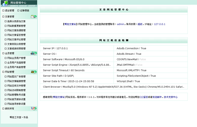This screenshot has height=127, width=197.
Task: Click the Website Manage Center computer logo
Action: [5, 3]
